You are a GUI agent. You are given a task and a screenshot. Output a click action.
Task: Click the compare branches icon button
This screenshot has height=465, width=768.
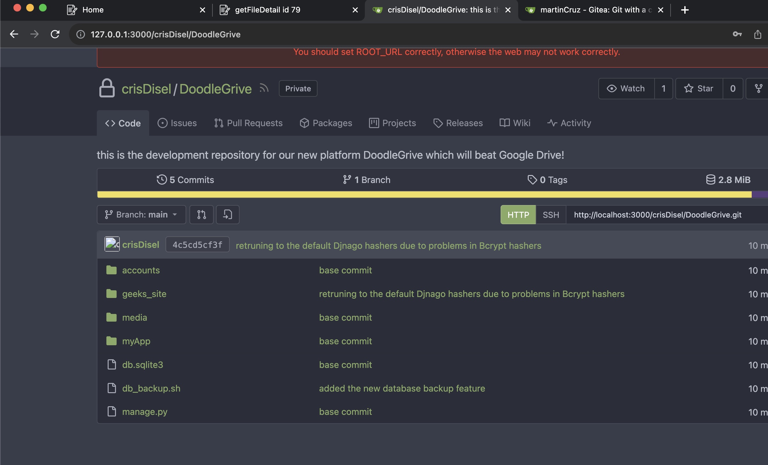pos(201,215)
